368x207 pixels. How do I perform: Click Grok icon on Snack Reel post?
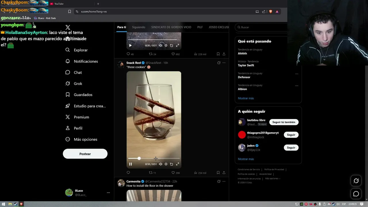[219, 63]
